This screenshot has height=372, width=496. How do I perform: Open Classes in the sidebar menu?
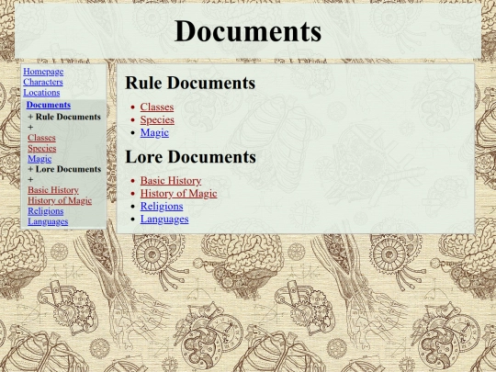(41, 138)
